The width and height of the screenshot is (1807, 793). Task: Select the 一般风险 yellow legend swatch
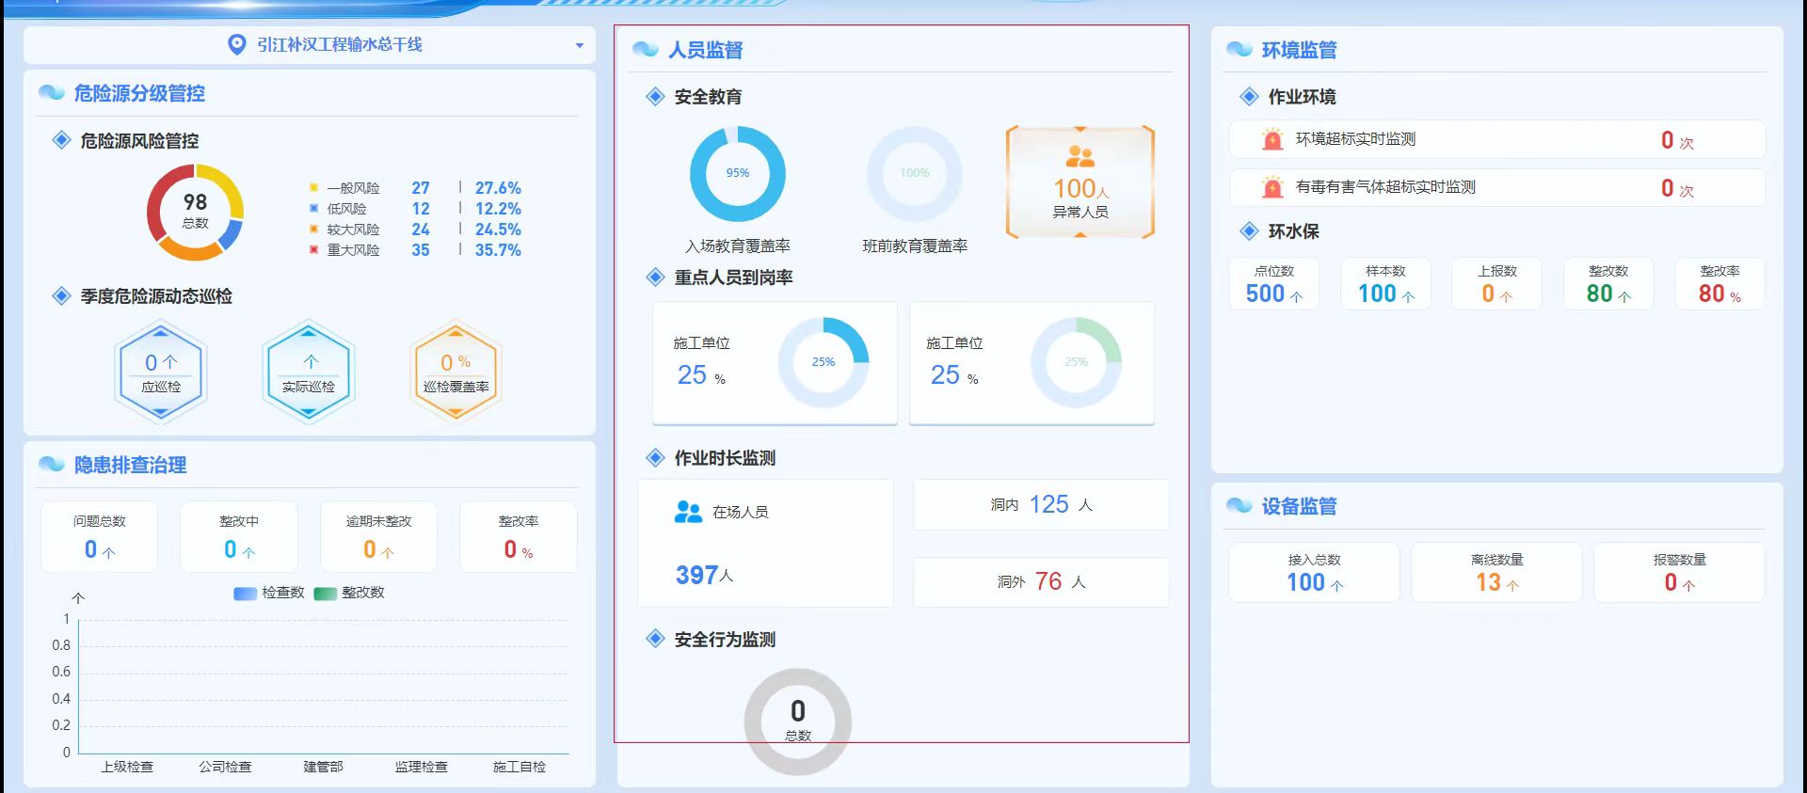pos(314,188)
